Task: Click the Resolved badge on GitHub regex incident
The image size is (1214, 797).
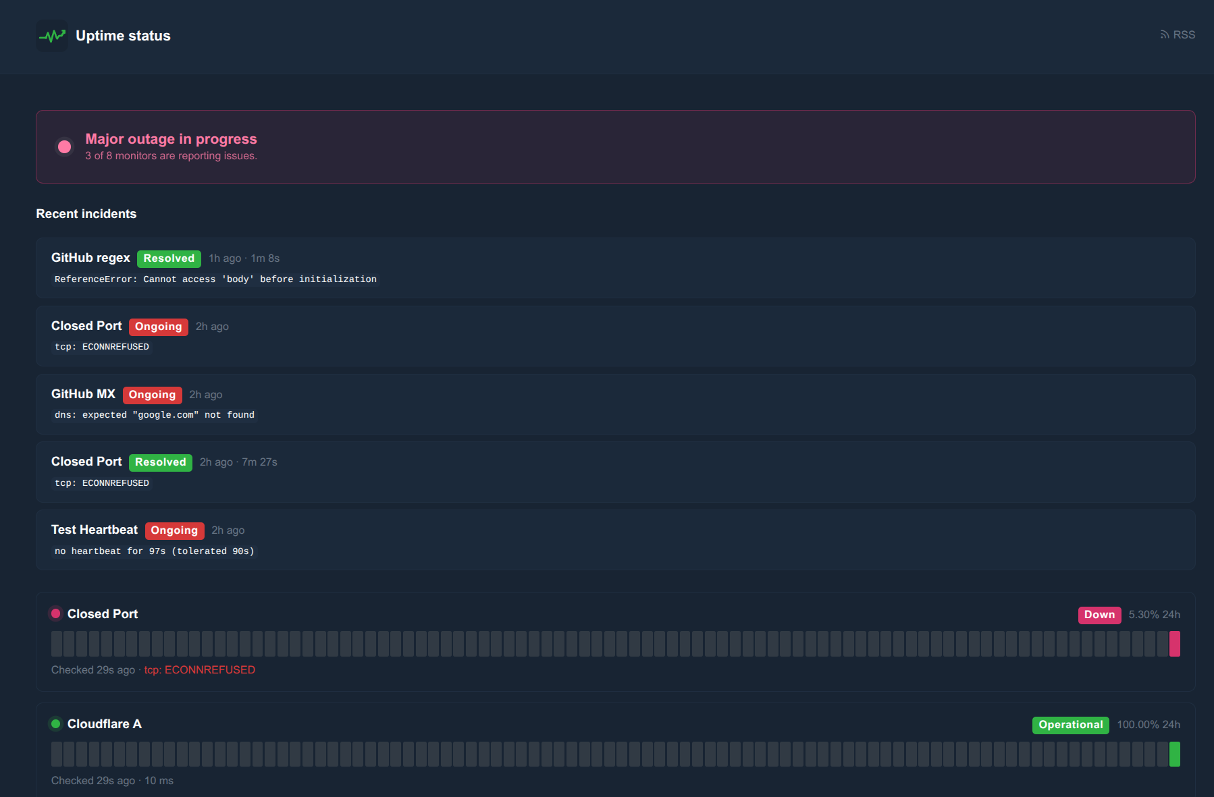Action: click(x=169, y=258)
